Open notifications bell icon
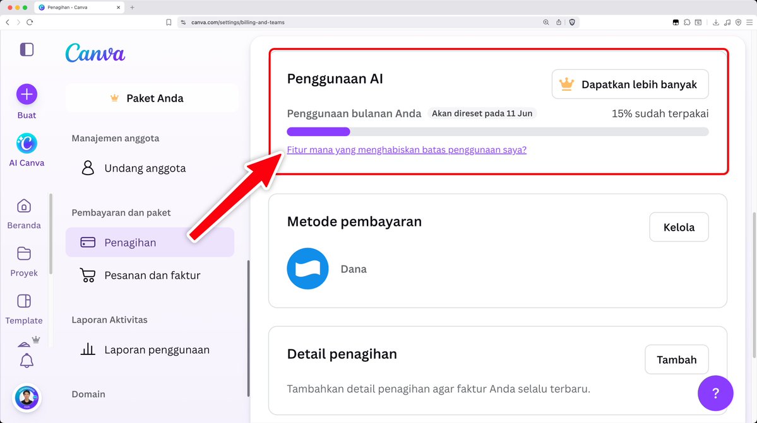Viewport: 757px width, 423px height. point(27,361)
